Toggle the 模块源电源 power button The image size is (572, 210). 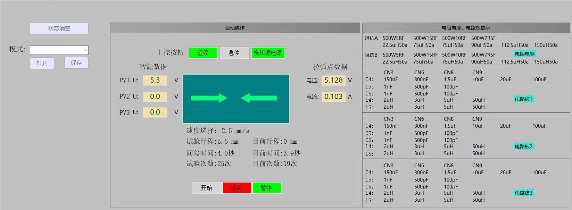pos(268,53)
